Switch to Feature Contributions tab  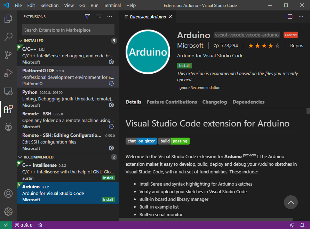coord(172,102)
